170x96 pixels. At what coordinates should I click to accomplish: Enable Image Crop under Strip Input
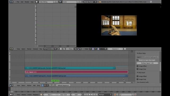[x=138, y=79]
